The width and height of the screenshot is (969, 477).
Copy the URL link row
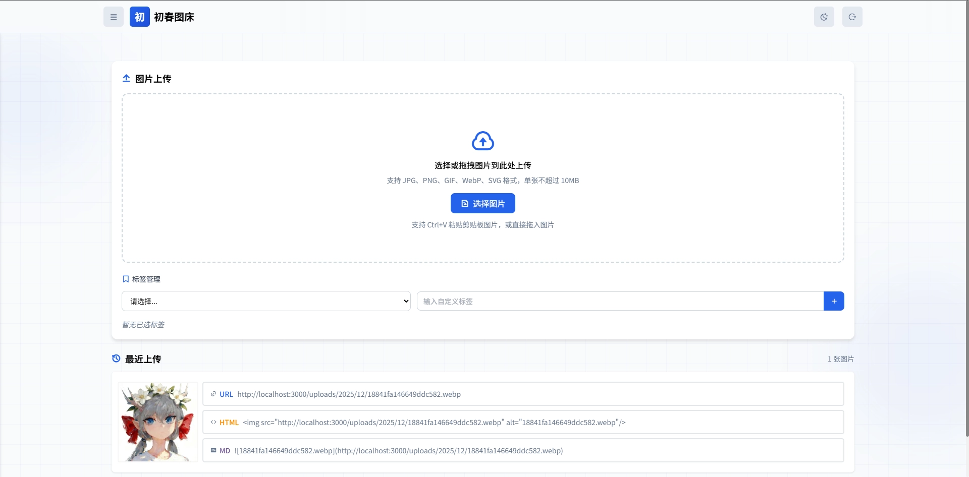[x=523, y=394]
